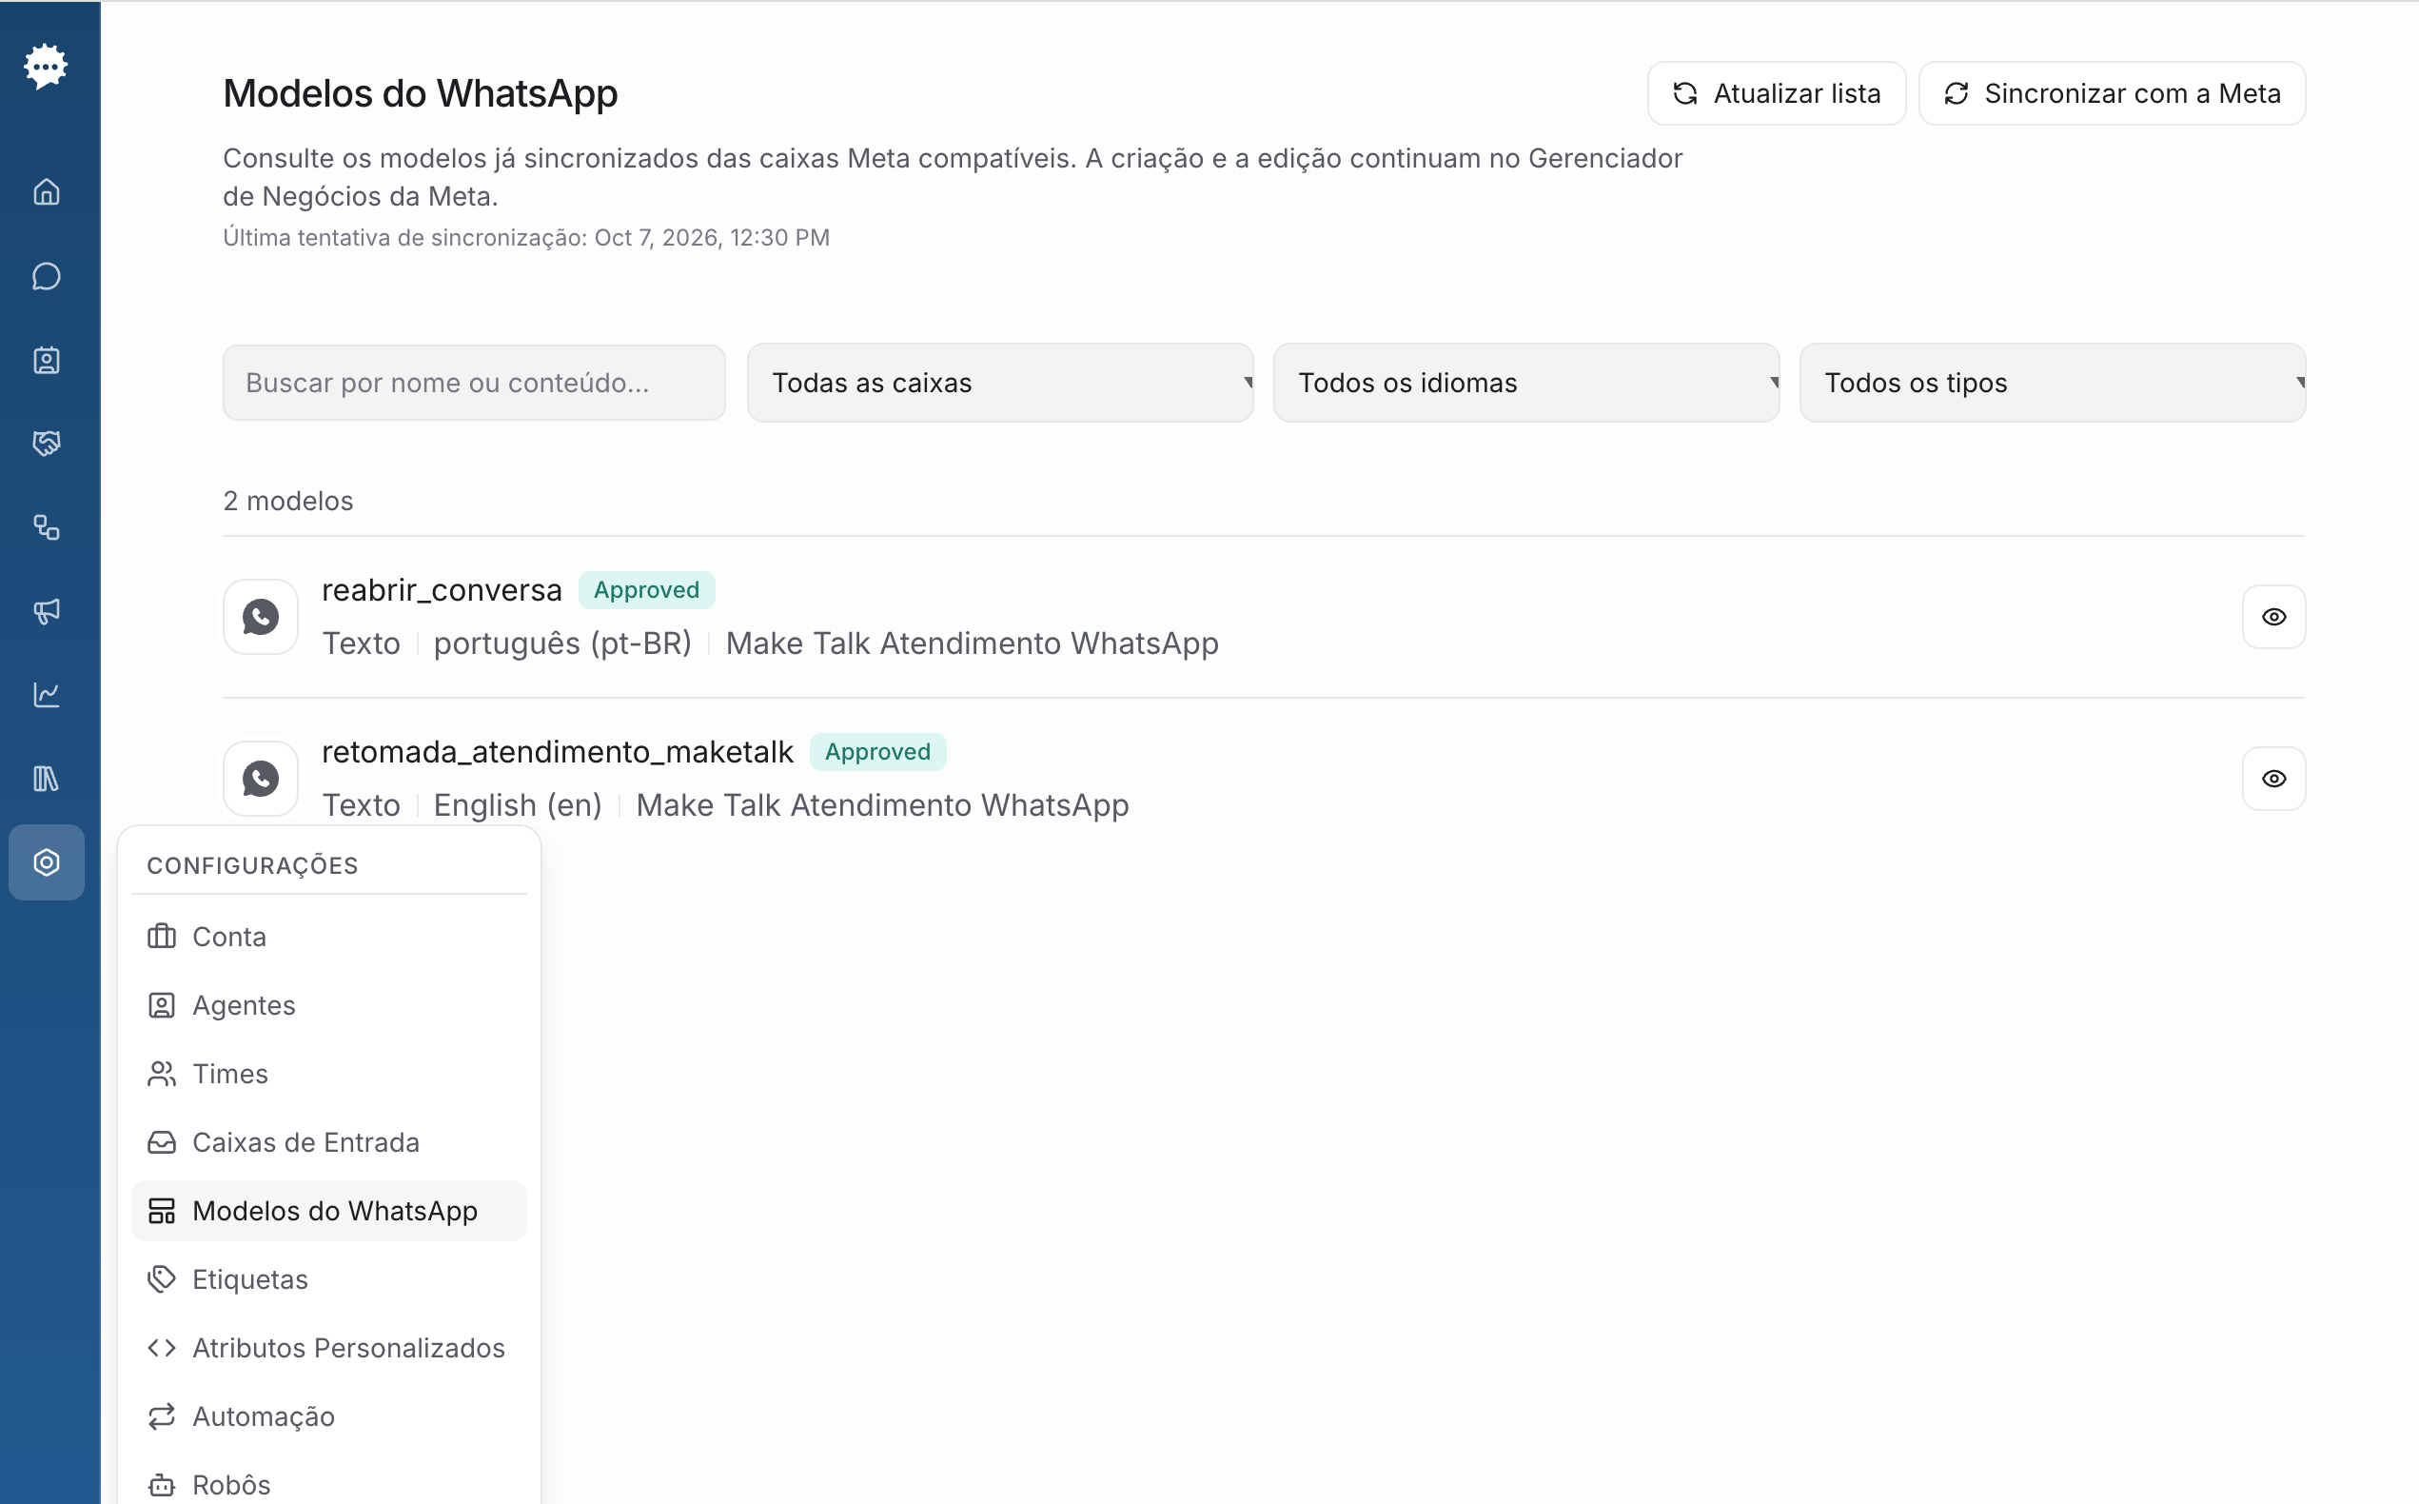2419x1504 pixels.
Task: Click Approved badge on retomada_atendimento_maketalk
Action: [878, 752]
